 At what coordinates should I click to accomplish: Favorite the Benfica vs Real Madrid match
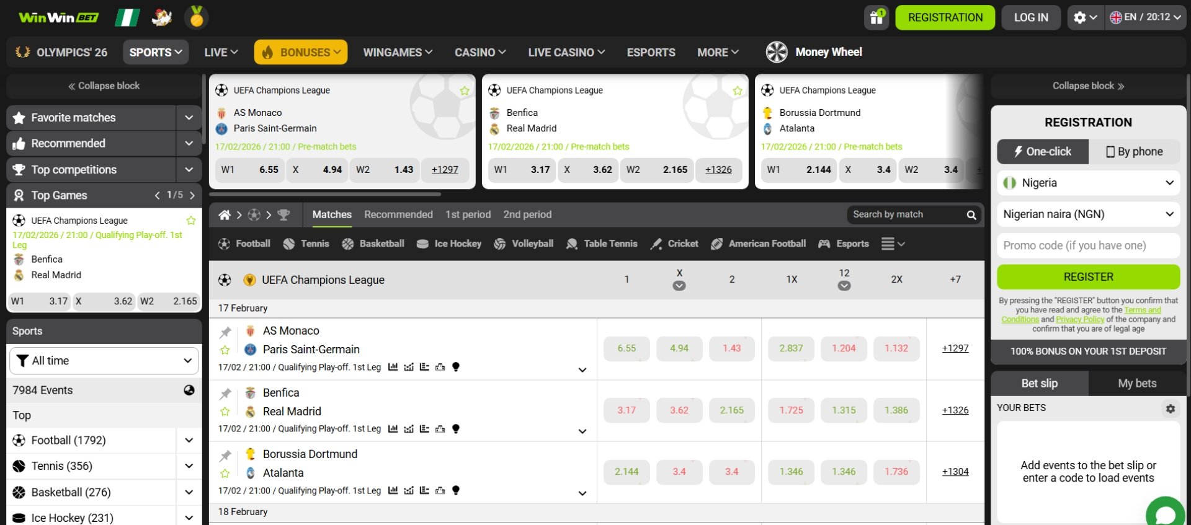point(225,412)
